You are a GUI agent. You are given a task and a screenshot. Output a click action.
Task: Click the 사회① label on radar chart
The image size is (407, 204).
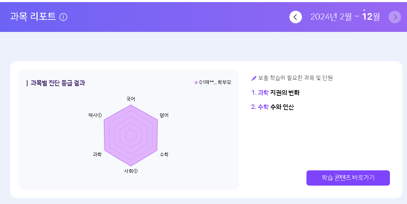(x=131, y=171)
